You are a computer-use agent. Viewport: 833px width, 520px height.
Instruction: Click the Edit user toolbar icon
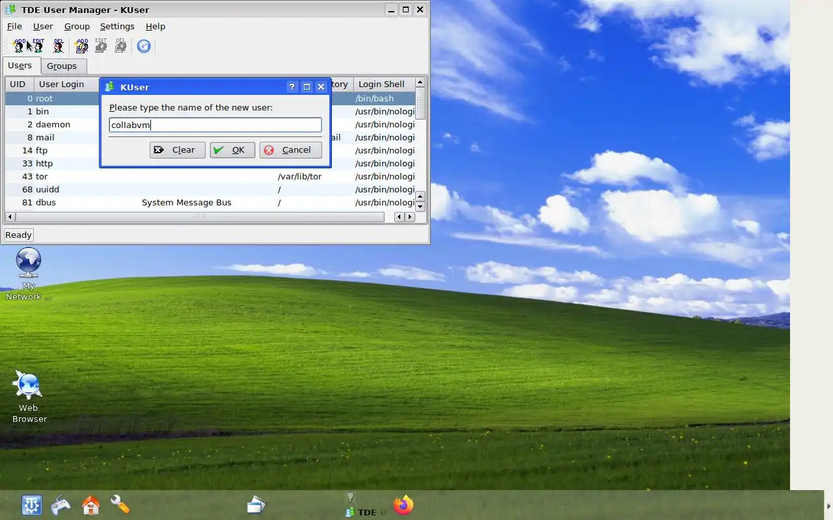point(38,45)
